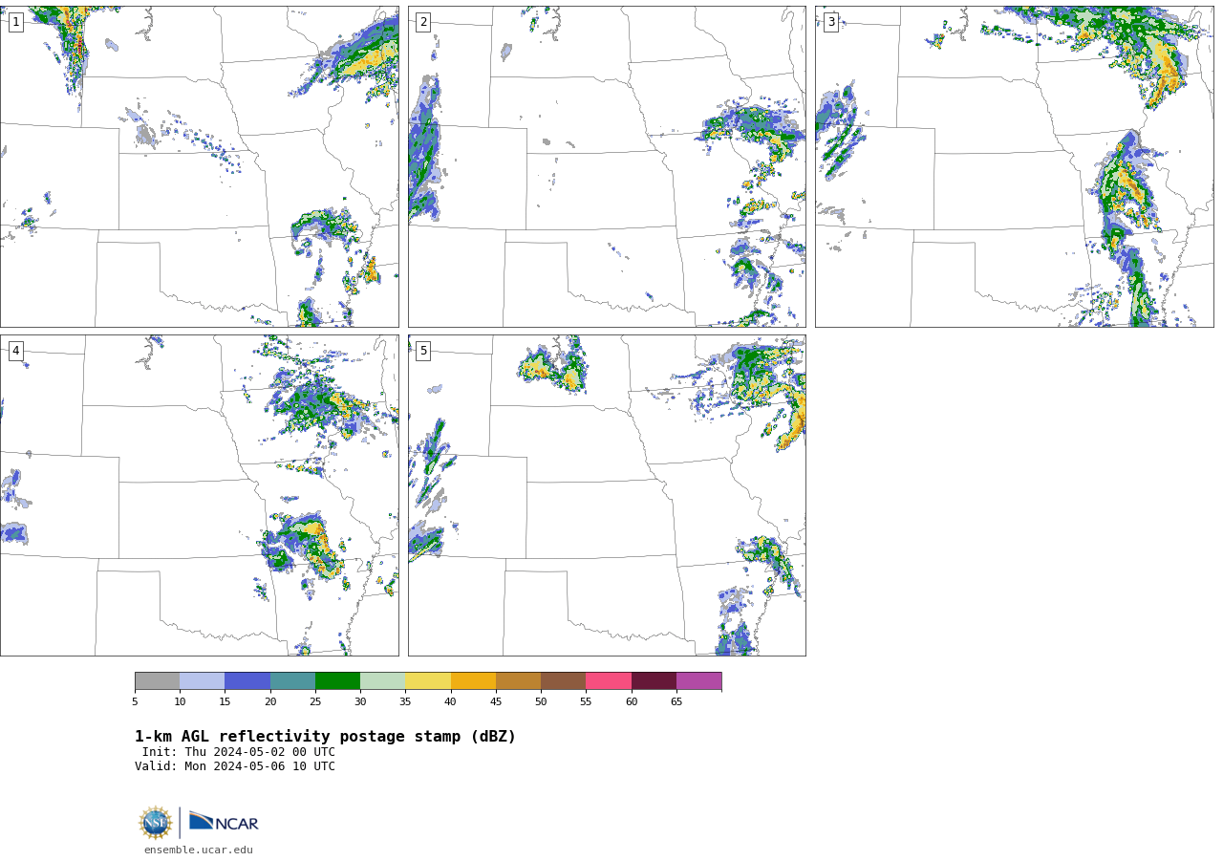This screenshot has width=1223, height=861.
Task: Click the number 4 panel label
Action: coord(15,351)
